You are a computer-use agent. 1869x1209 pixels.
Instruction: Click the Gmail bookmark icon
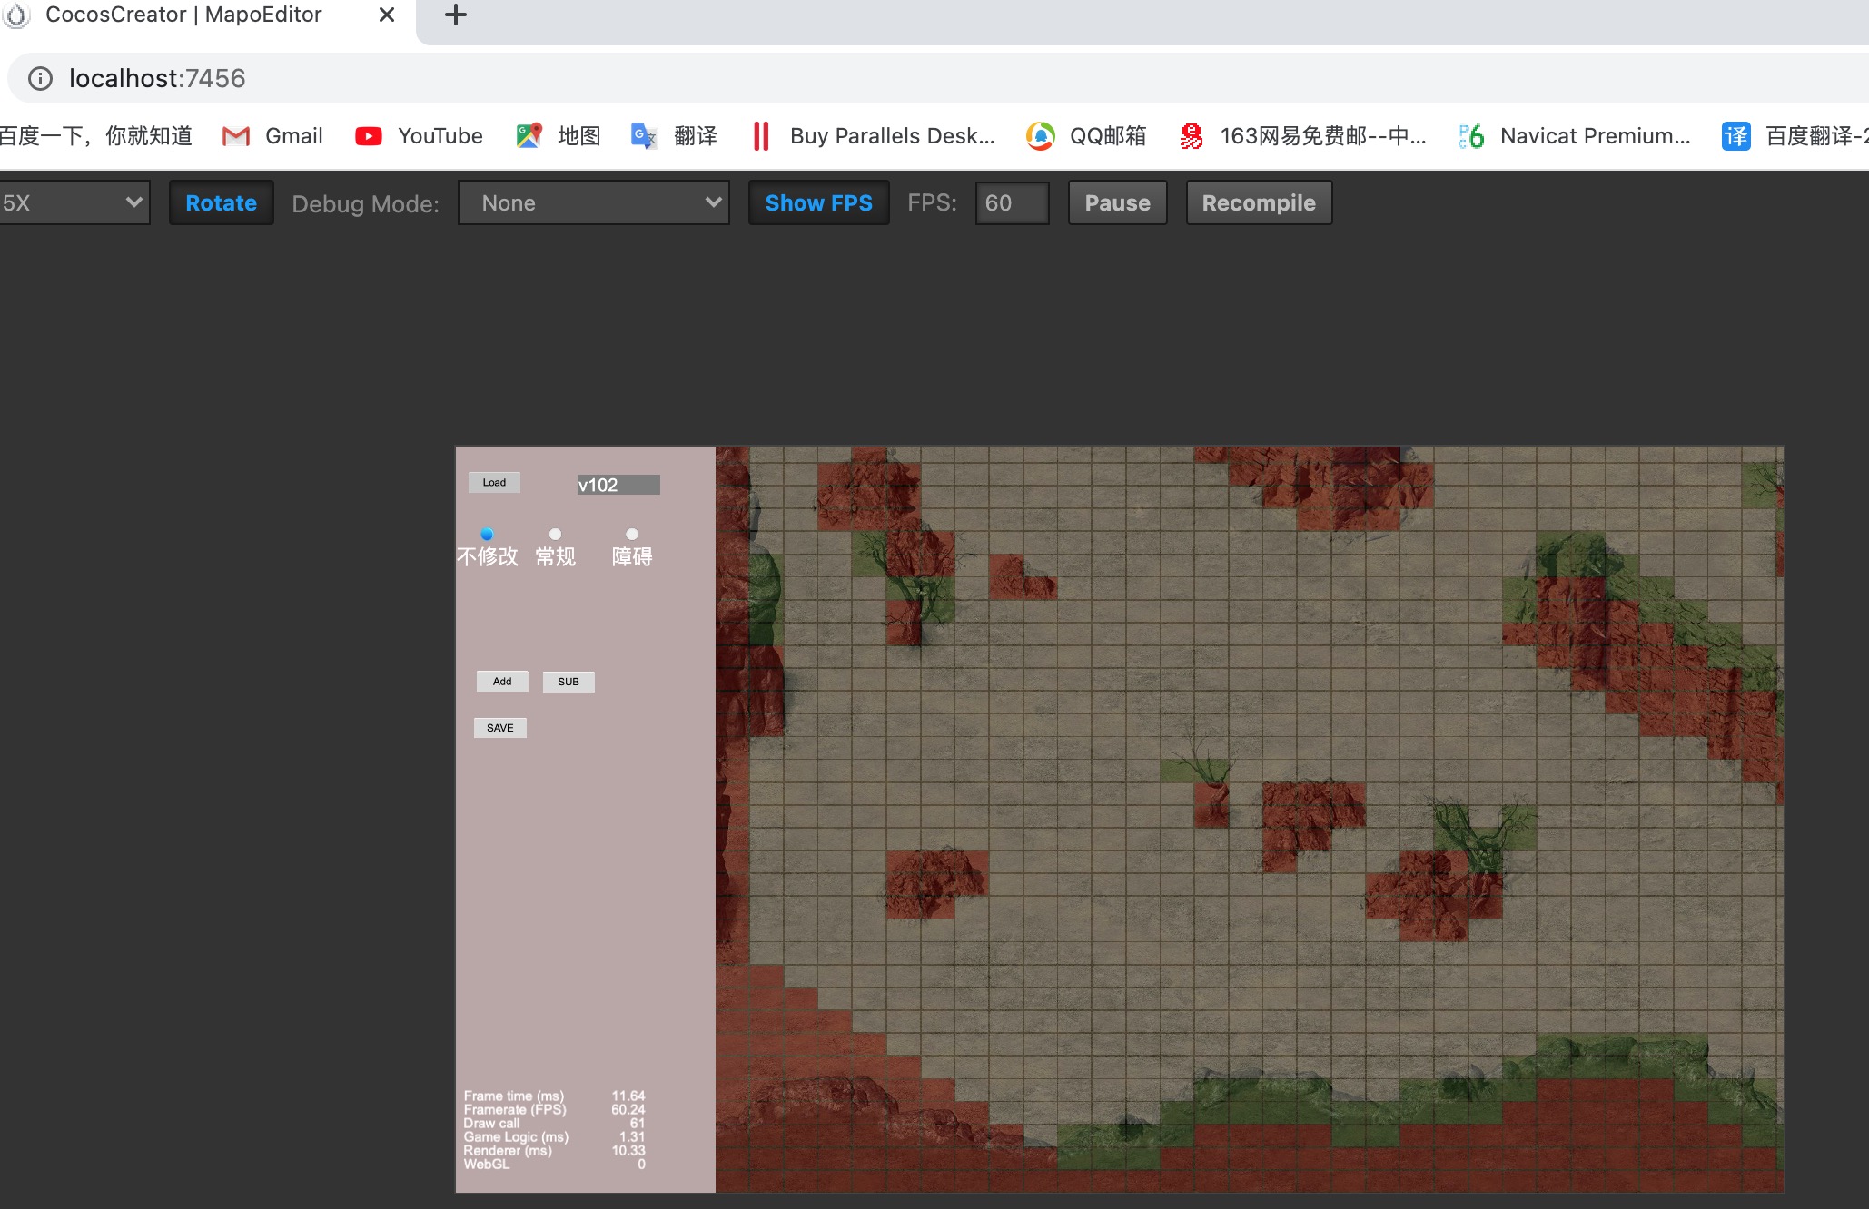[x=236, y=136]
